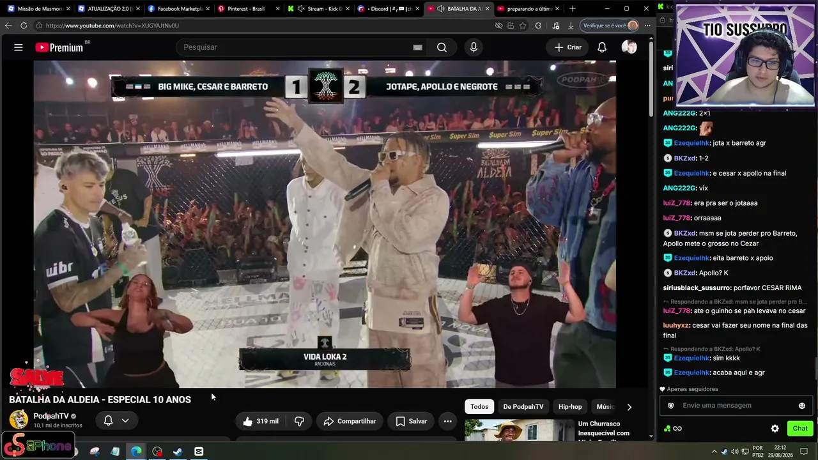Screen dimensions: 818x460
Task: Click the Batalha da Aldeia video player
Action: click(x=325, y=224)
